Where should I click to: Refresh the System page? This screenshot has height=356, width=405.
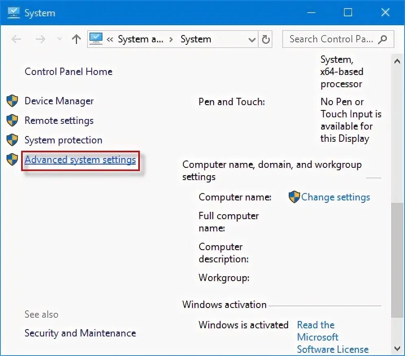pyautogui.click(x=266, y=40)
